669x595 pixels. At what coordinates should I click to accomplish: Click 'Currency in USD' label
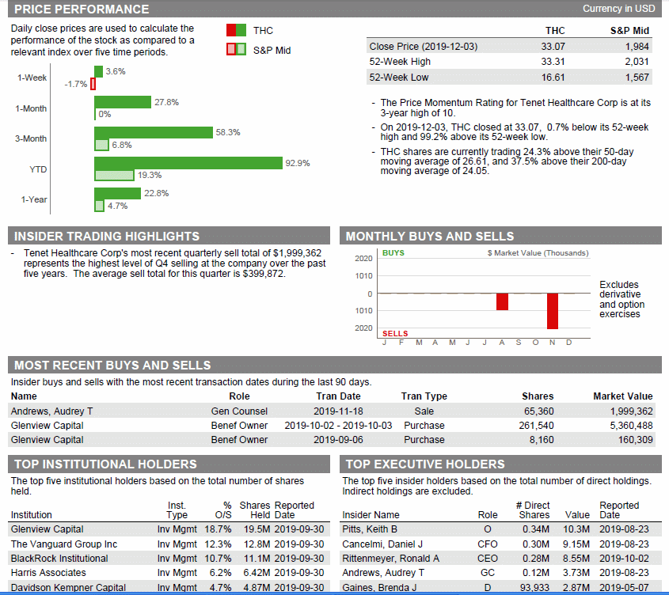618,9
